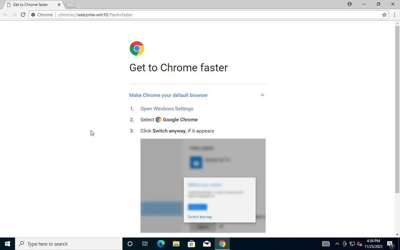This screenshot has width=400, height=250.
Task: Open a new tab
Action: [x=71, y=5]
